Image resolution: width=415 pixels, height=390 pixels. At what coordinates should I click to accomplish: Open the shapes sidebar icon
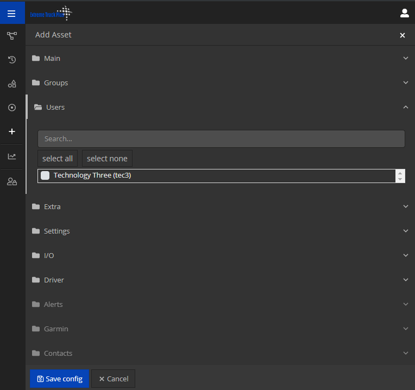[x=12, y=84]
